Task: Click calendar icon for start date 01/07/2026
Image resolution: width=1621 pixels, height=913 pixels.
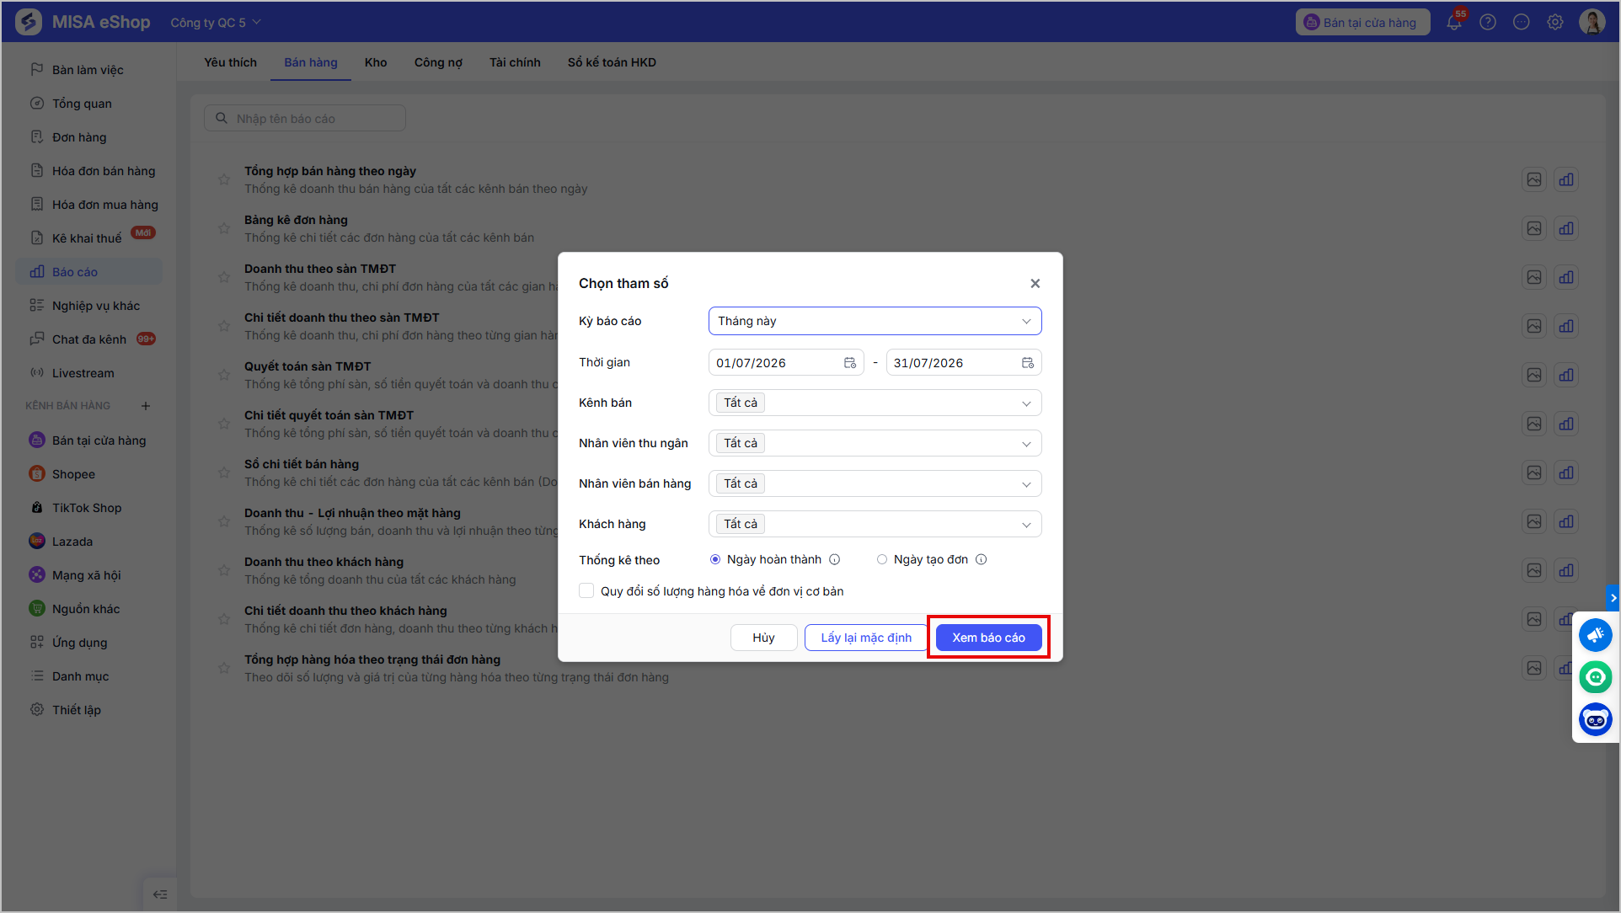Action: (x=850, y=363)
